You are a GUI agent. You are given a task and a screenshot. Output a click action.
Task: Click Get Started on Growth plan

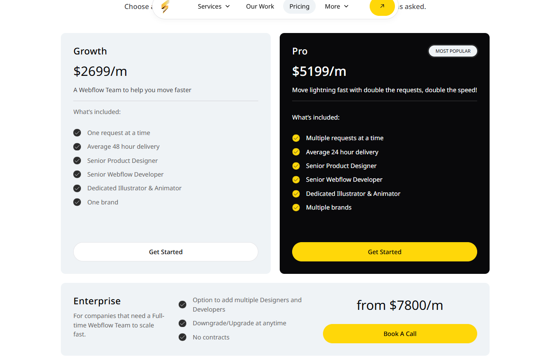click(166, 252)
